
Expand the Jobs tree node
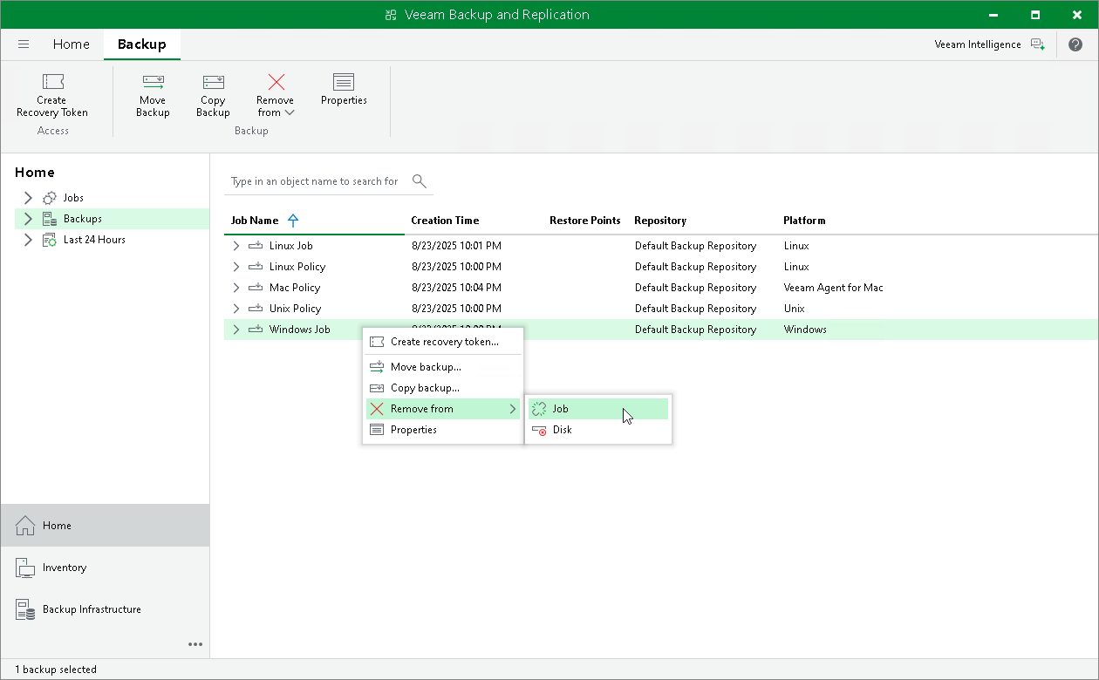28,198
